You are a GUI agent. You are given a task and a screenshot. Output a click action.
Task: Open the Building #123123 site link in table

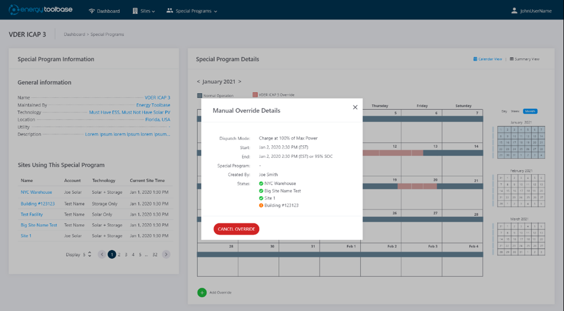pyautogui.click(x=38, y=203)
